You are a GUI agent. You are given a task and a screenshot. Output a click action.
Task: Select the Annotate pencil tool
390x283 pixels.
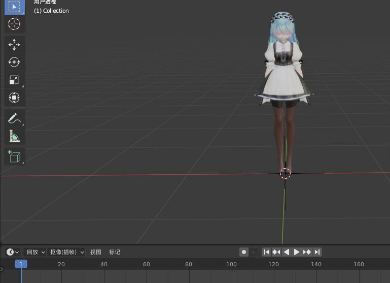point(14,118)
